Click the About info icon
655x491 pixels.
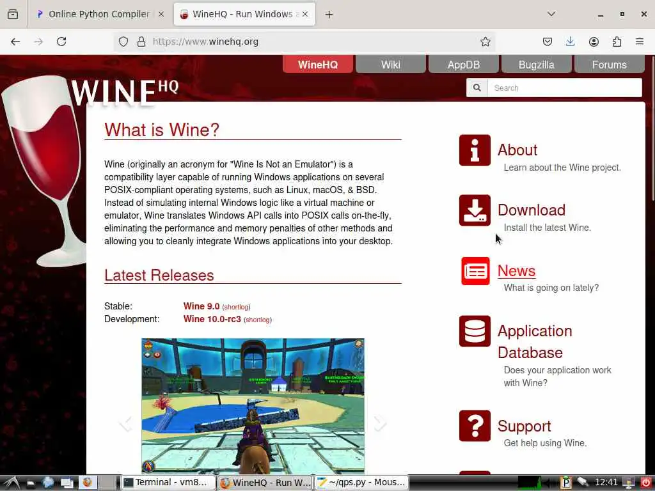475,150
